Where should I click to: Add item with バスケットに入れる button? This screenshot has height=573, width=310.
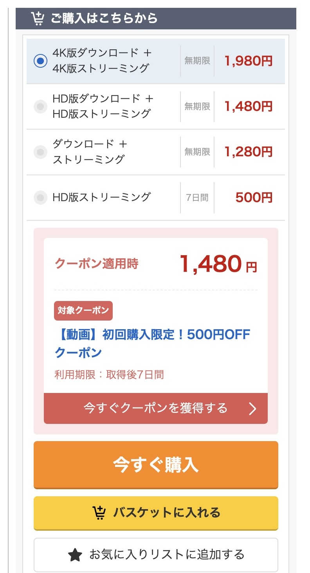156,513
